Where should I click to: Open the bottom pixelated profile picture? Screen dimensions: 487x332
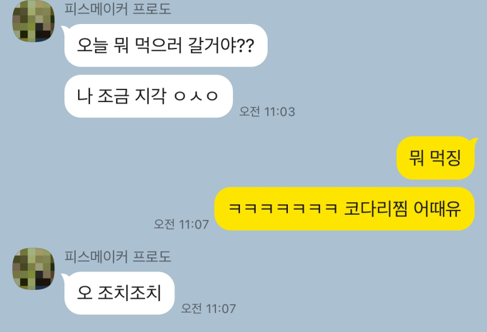coord(33,268)
